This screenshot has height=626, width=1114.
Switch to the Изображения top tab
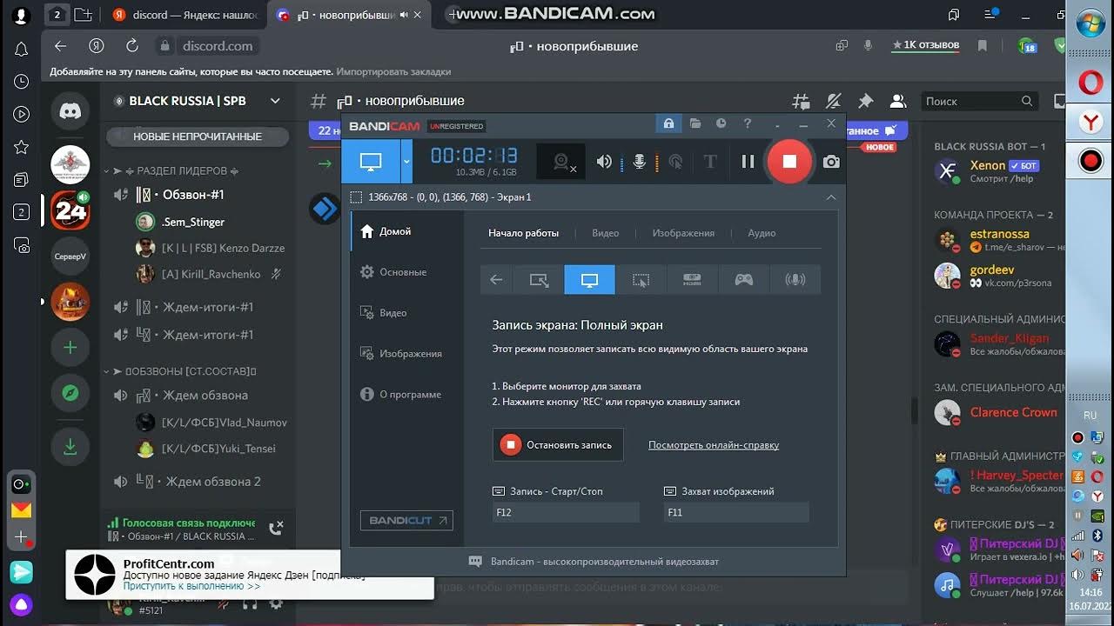pyautogui.click(x=683, y=233)
